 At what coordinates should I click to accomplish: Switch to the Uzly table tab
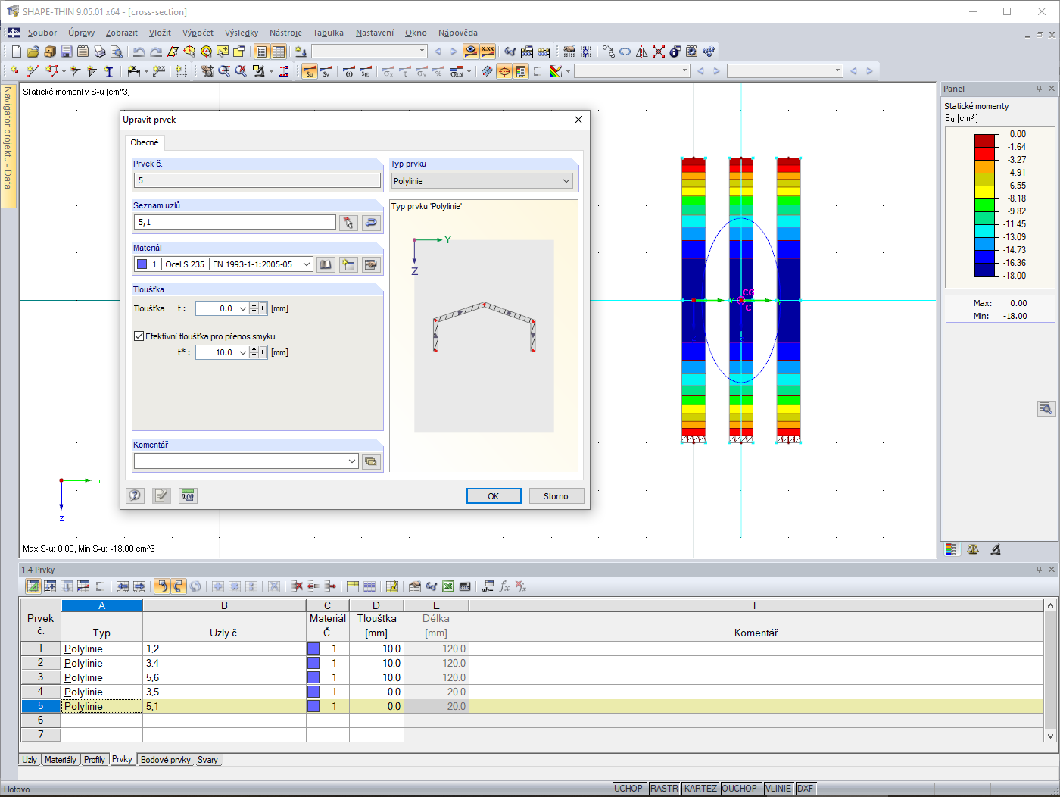coord(30,760)
